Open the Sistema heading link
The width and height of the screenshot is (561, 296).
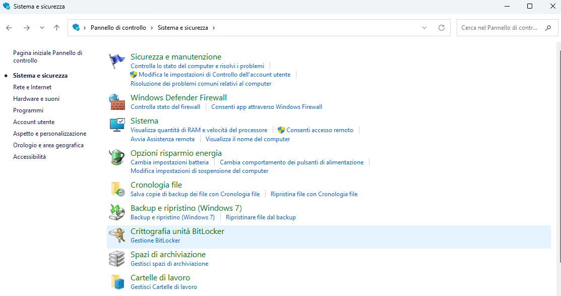(x=144, y=121)
